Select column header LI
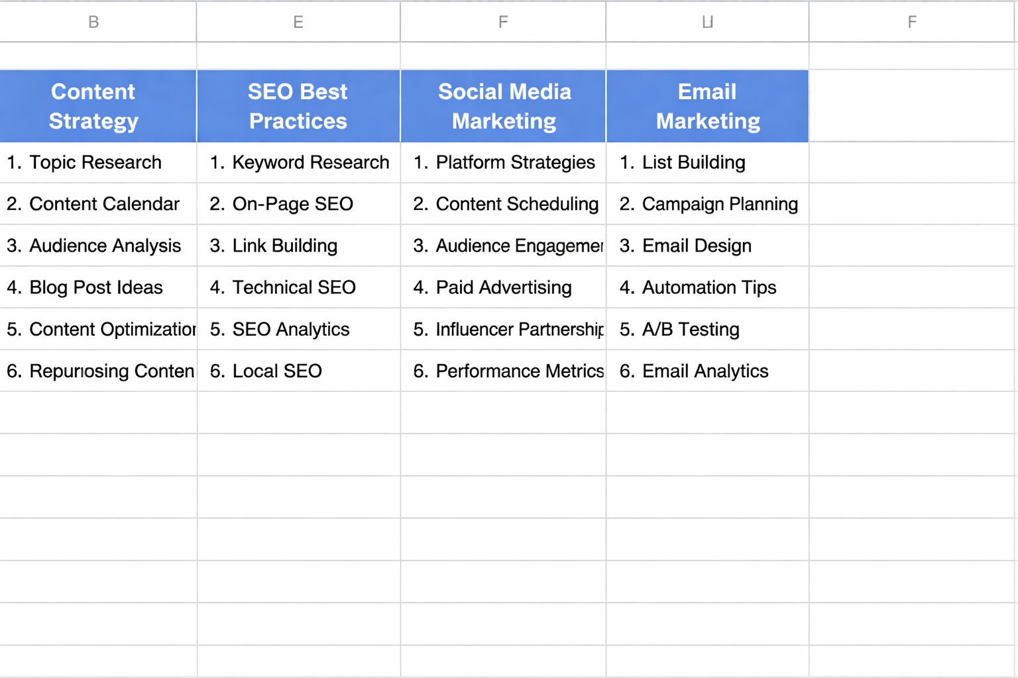Viewport: 1018px width, 678px height. (x=707, y=21)
